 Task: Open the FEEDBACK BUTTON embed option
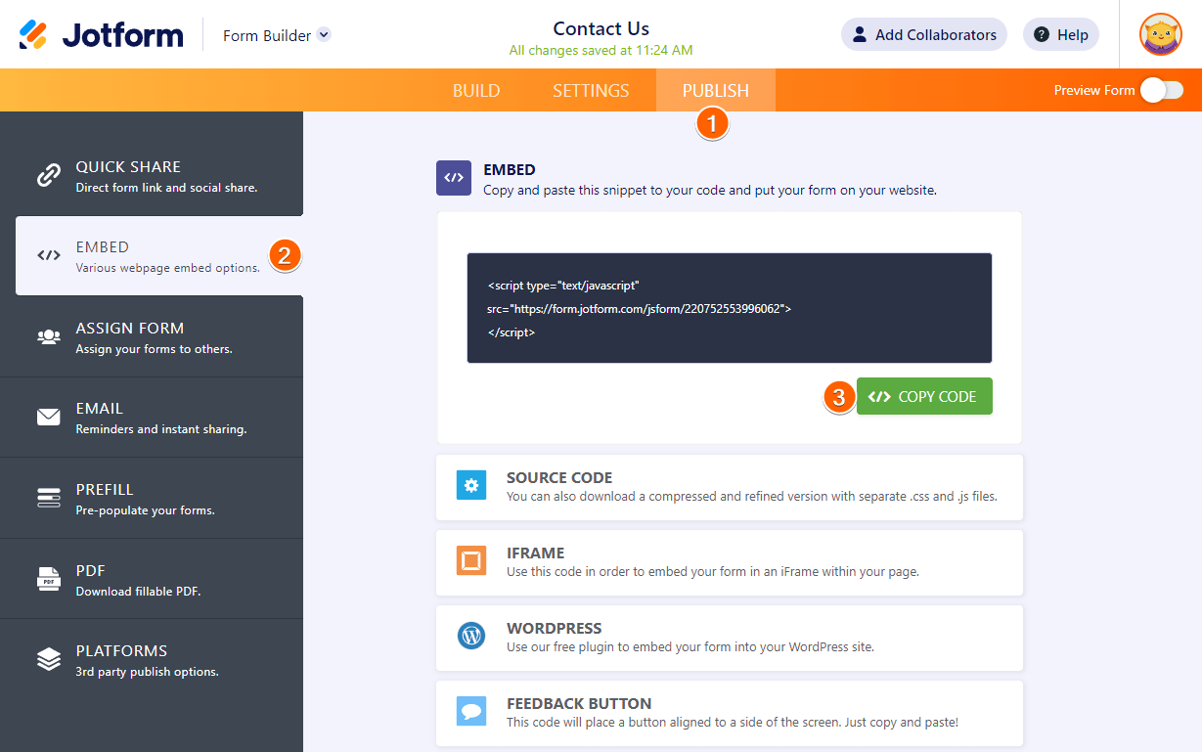(730, 714)
